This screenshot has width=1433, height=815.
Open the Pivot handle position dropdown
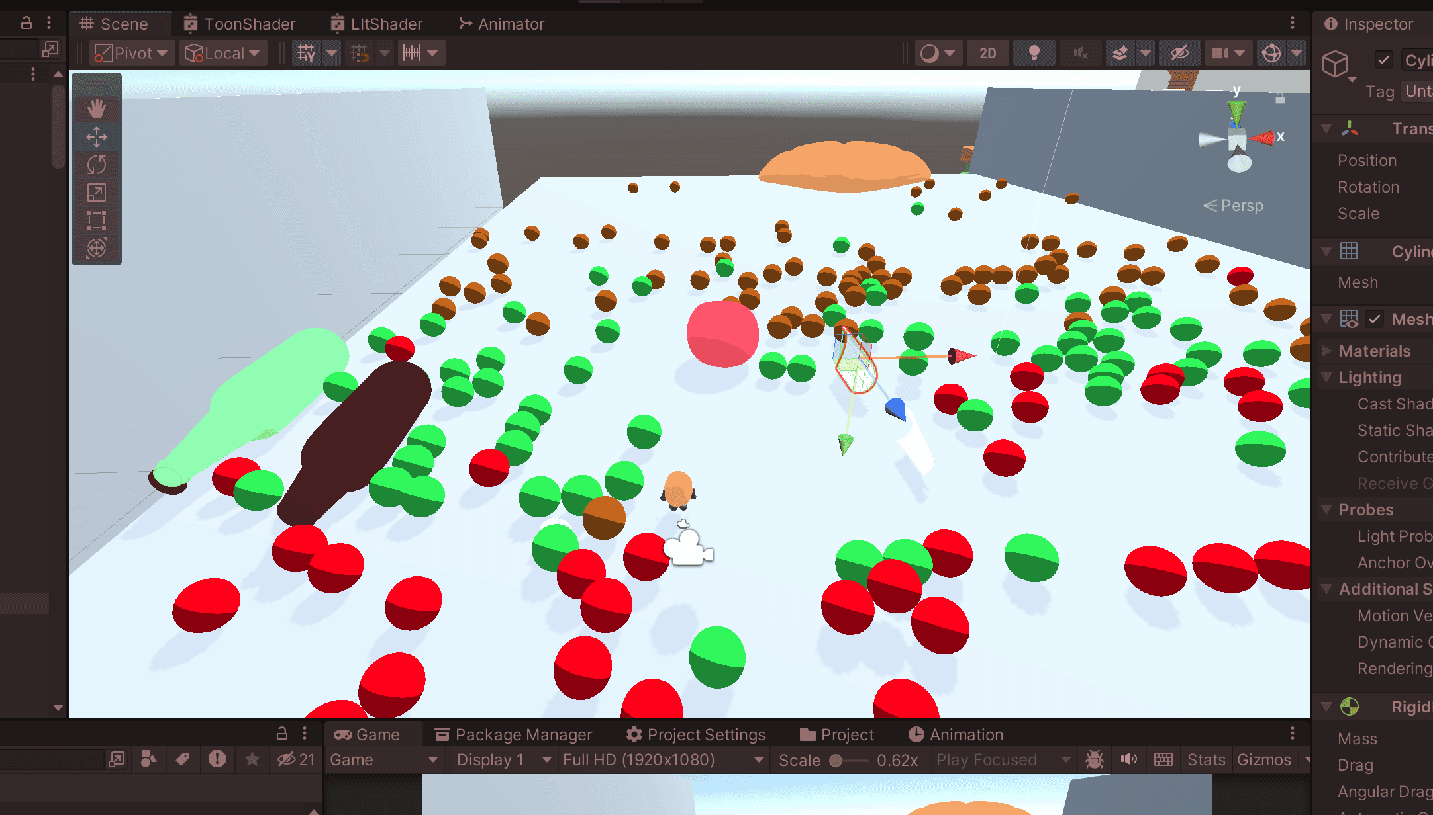[131, 53]
